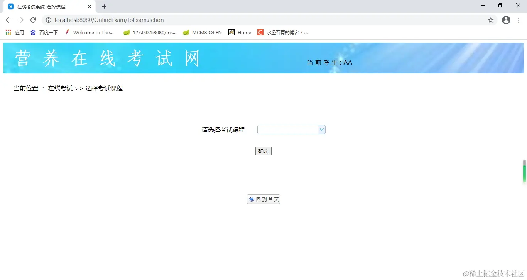
Task: Open the 百度一下 bookmark
Action: (x=44, y=32)
